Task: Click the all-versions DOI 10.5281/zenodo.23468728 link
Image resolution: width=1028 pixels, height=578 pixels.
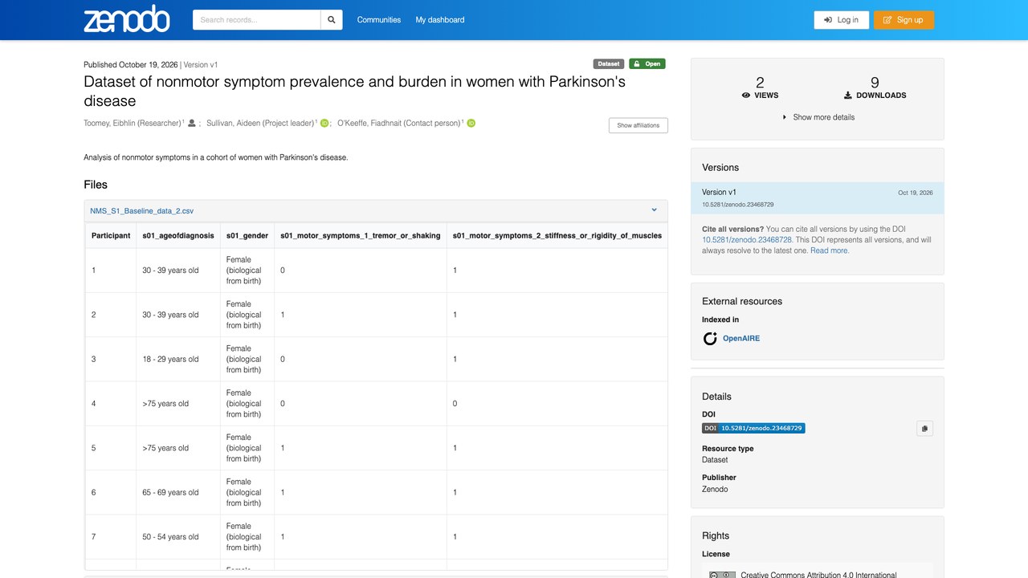Action: pos(747,240)
